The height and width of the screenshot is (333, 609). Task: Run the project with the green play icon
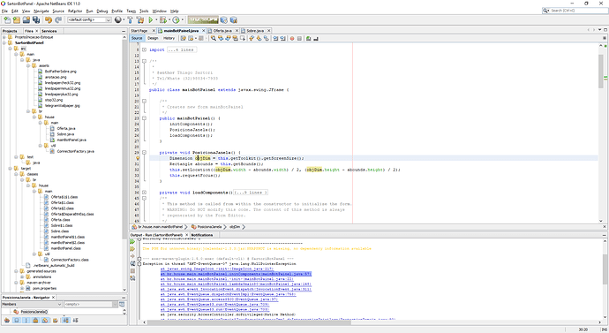(x=151, y=19)
